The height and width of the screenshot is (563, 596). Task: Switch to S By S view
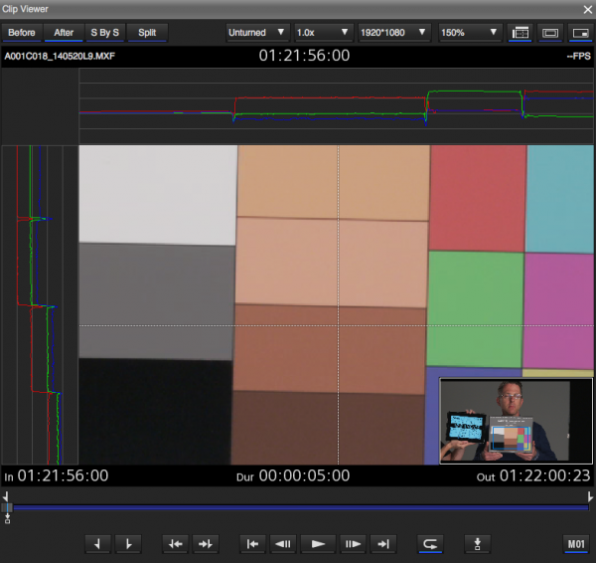[x=104, y=32]
